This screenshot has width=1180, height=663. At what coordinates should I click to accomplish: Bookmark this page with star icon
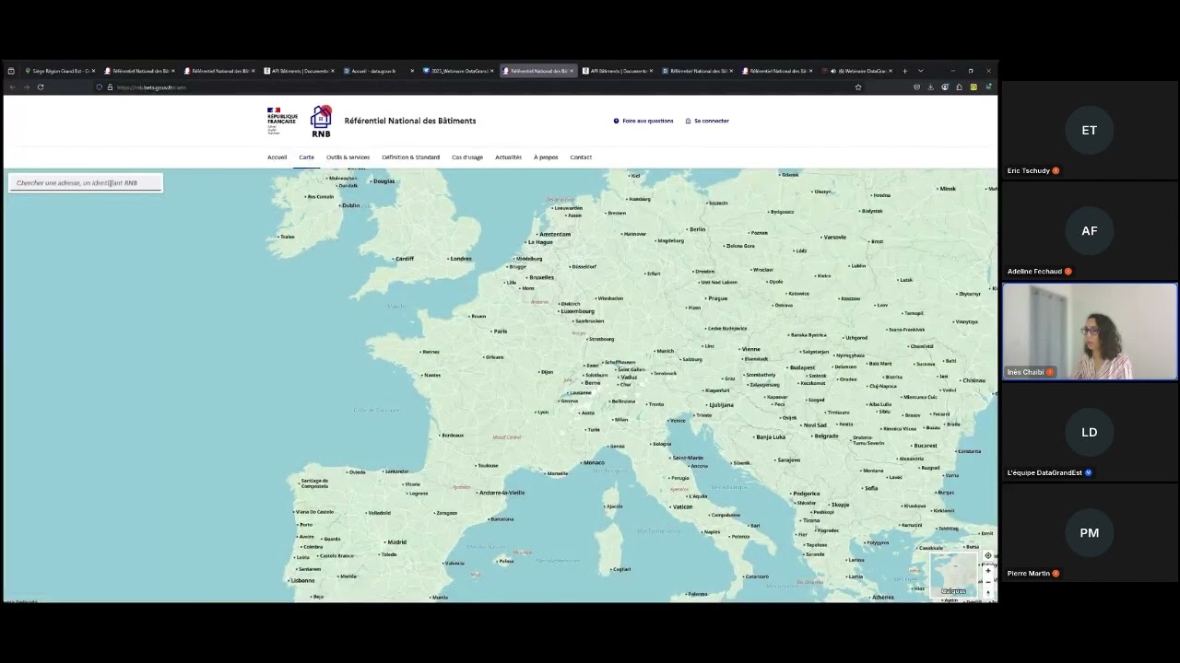pos(858,87)
